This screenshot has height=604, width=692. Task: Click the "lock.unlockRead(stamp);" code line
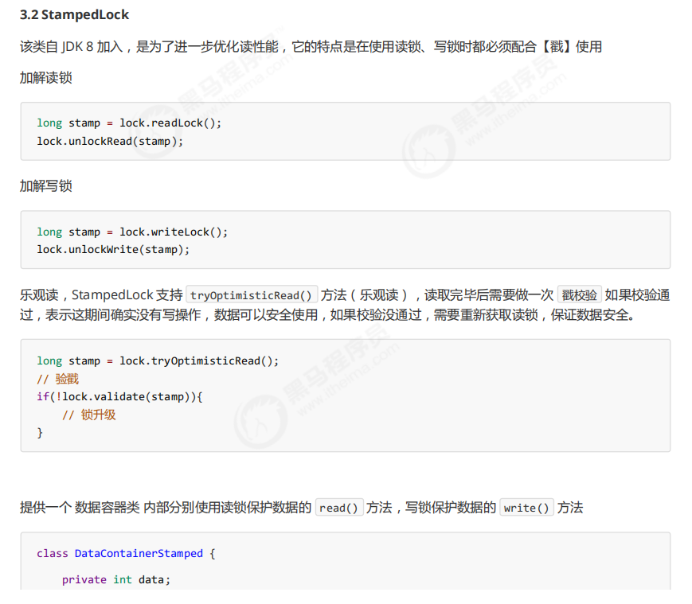[110, 141]
